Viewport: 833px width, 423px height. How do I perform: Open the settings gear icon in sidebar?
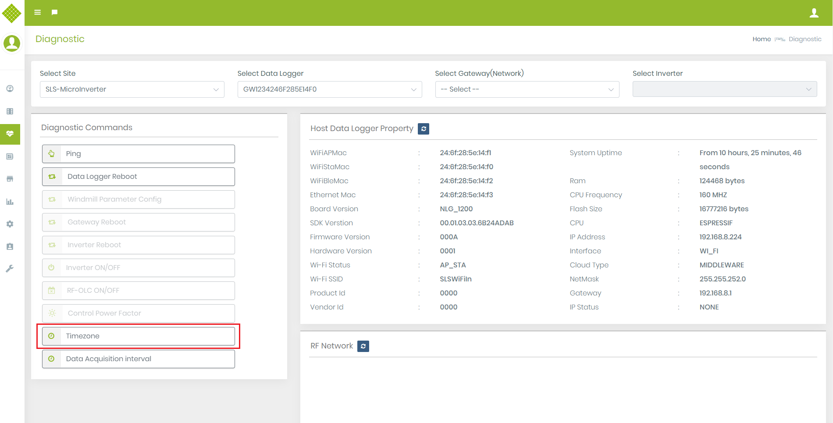coord(10,224)
